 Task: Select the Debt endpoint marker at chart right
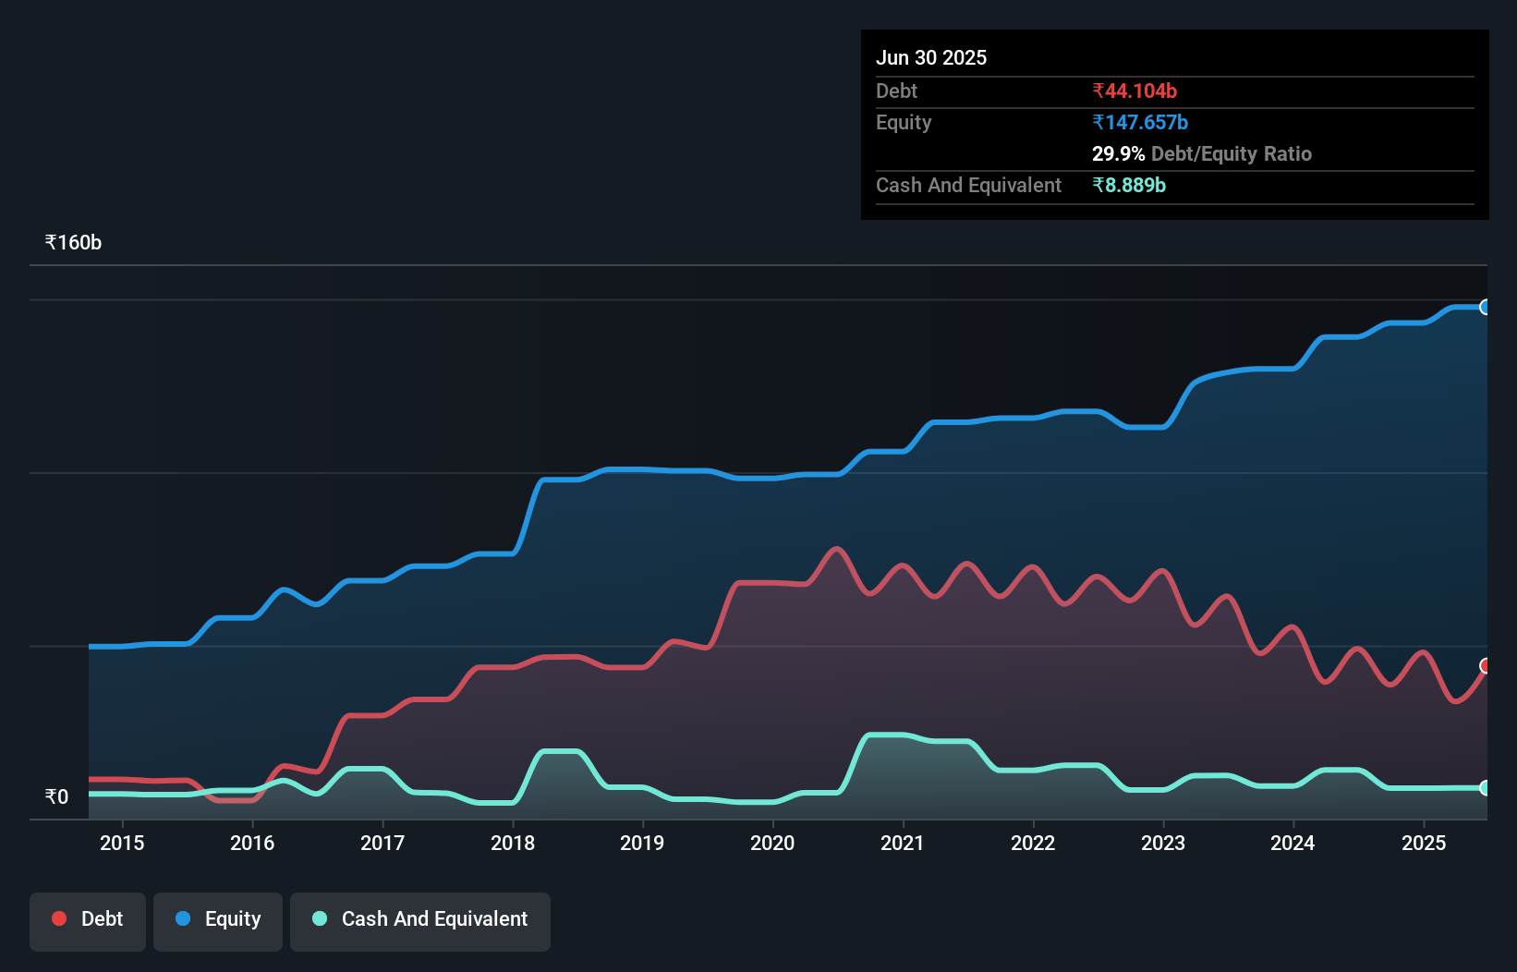[x=1485, y=664]
